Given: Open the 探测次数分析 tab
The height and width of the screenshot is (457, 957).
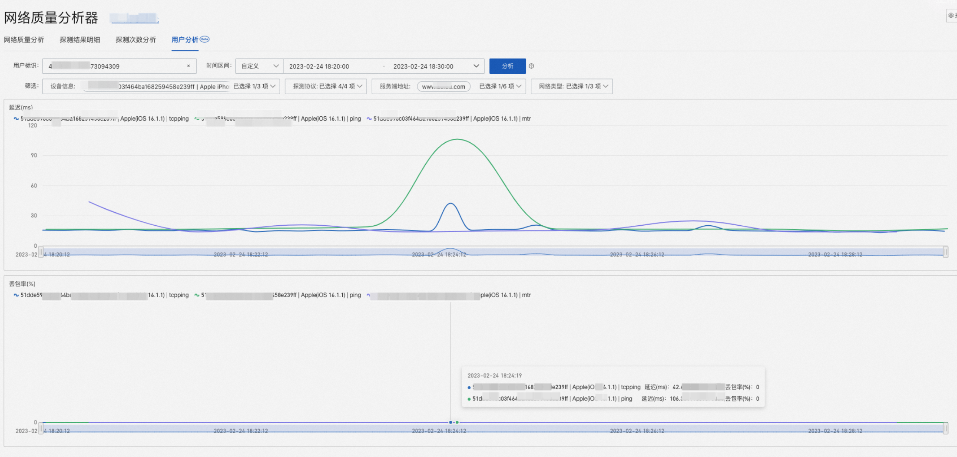Looking at the screenshot, I should pos(136,39).
